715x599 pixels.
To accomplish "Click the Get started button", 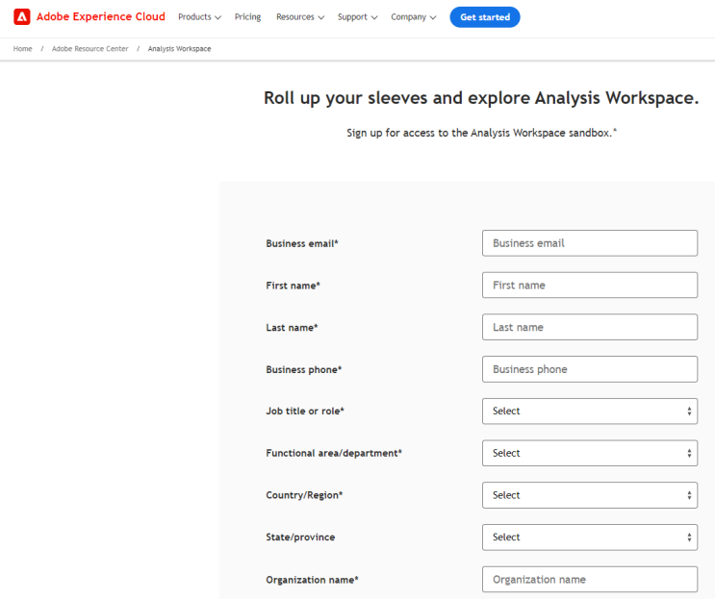I will 485,17.
